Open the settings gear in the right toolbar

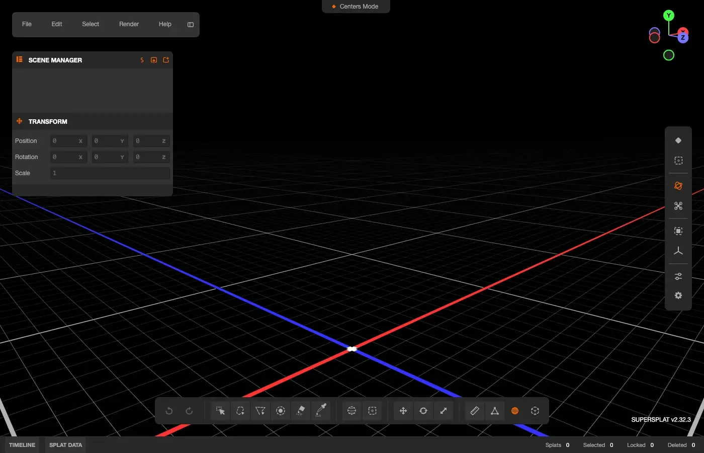pos(678,295)
